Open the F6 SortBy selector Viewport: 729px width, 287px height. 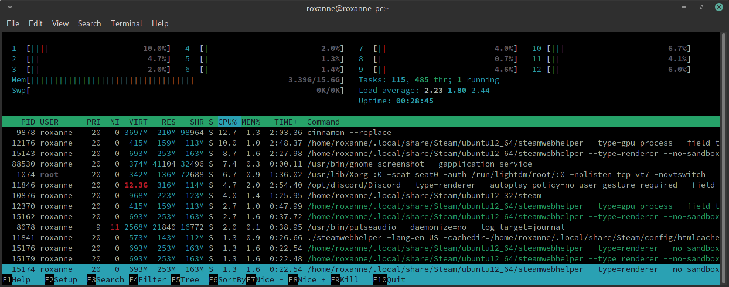coord(227,280)
